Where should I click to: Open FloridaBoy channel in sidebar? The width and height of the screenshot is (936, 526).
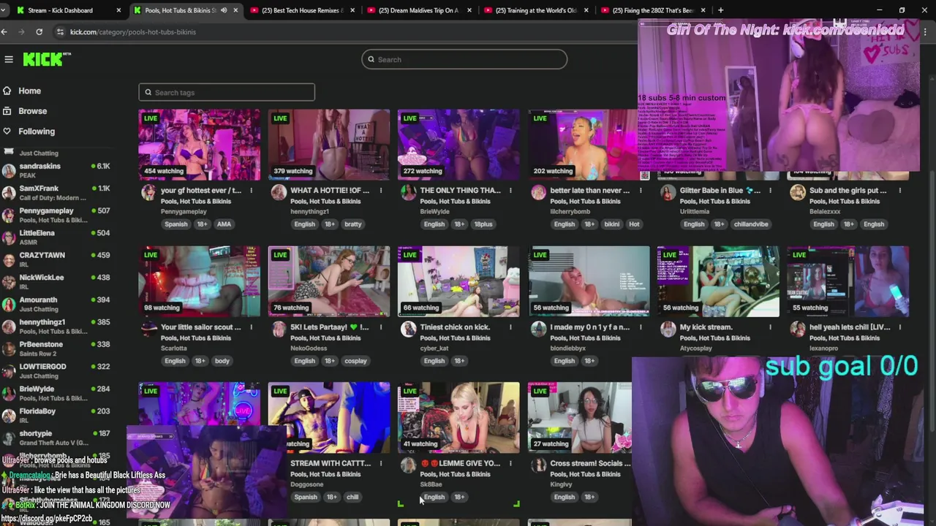[x=56, y=415]
